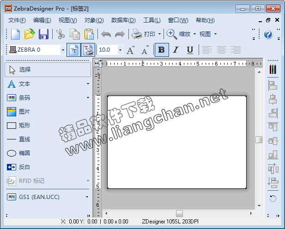Open the 视图(V) menu
285x229 pixels.
pos(67,20)
